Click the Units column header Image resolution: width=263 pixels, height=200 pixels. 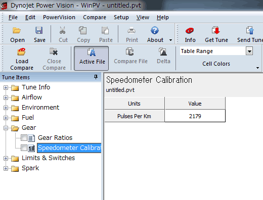pyautogui.click(x=134, y=104)
